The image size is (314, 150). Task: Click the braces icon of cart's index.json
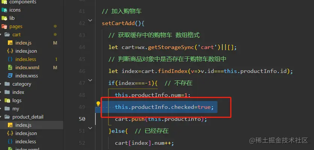[10, 51]
